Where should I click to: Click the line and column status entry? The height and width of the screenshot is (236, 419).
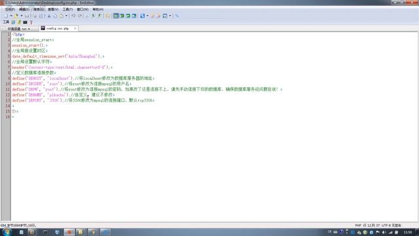(x=371, y=226)
